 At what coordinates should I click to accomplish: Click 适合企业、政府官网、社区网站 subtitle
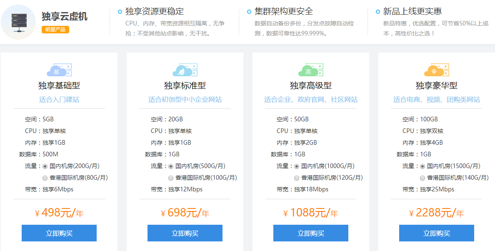(311, 100)
